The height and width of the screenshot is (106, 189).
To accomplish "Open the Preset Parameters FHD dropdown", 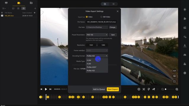I will point(97,35).
